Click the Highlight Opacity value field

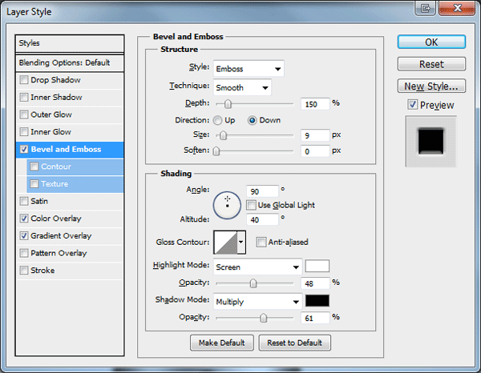click(x=315, y=283)
